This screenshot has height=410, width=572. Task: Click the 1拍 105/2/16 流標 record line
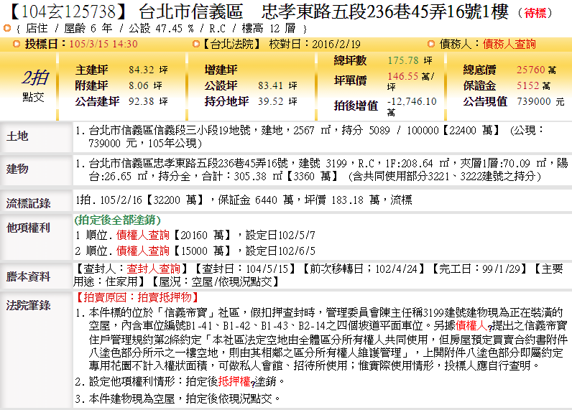(244, 200)
